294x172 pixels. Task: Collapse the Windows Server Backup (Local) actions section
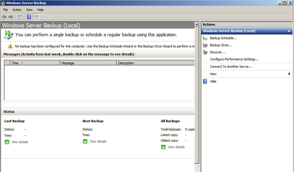pos(289,31)
